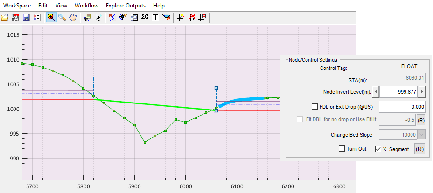Screen dimensions: 433x193
Task: Uncheck the X_Segment checkbox
Action: [x=378, y=149]
